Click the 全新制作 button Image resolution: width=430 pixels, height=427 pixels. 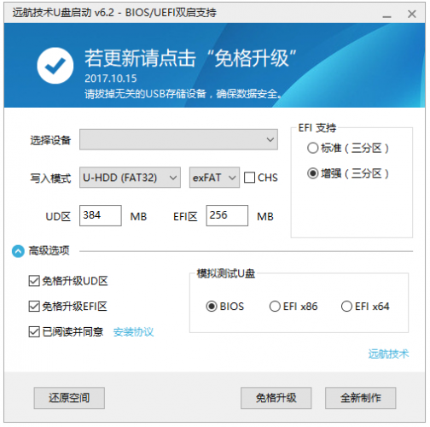click(x=361, y=398)
